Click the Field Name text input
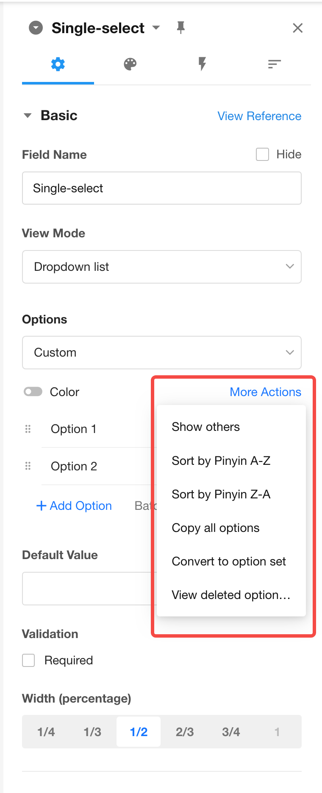322x793 pixels. pyautogui.click(x=162, y=188)
